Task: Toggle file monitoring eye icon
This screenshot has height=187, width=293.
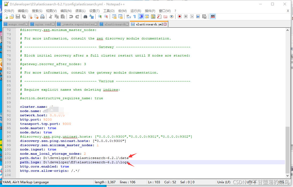Action: pyautogui.click(x=172, y=17)
